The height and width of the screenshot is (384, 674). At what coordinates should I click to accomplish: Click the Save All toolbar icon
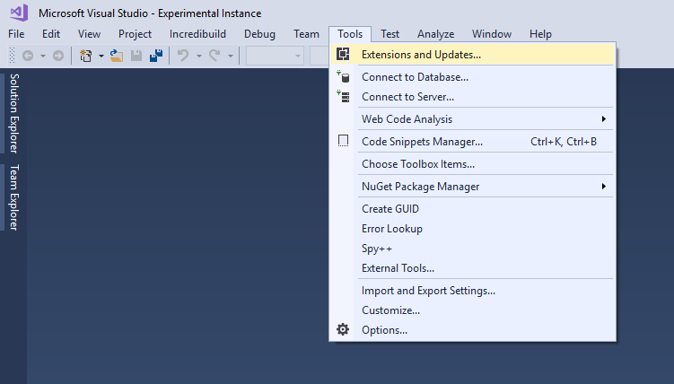point(156,56)
